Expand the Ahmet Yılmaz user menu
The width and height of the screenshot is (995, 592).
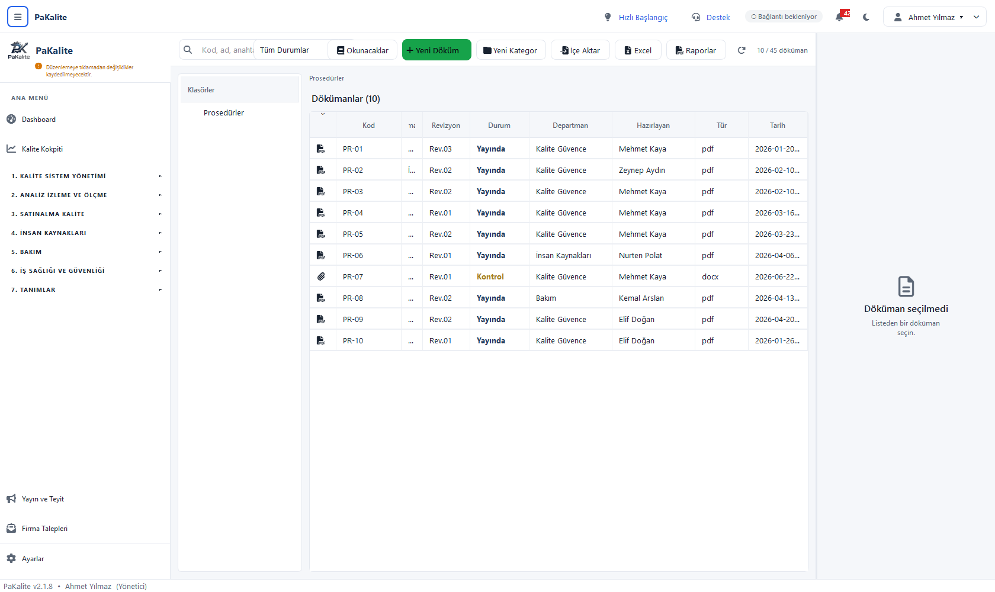click(x=935, y=17)
